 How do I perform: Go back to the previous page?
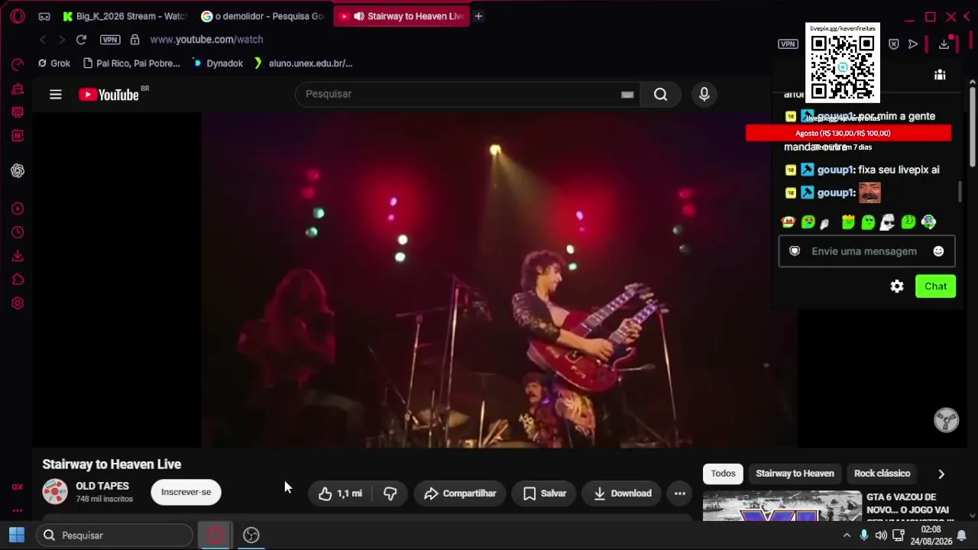43,40
